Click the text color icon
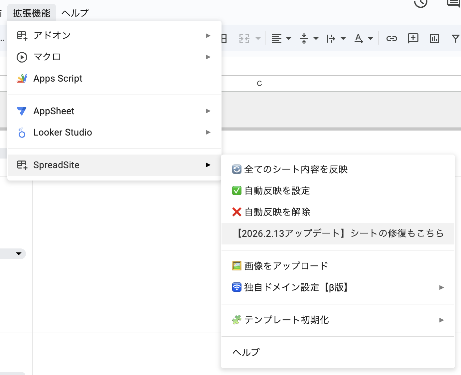Screen dimensions: 461x375 [359, 39]
